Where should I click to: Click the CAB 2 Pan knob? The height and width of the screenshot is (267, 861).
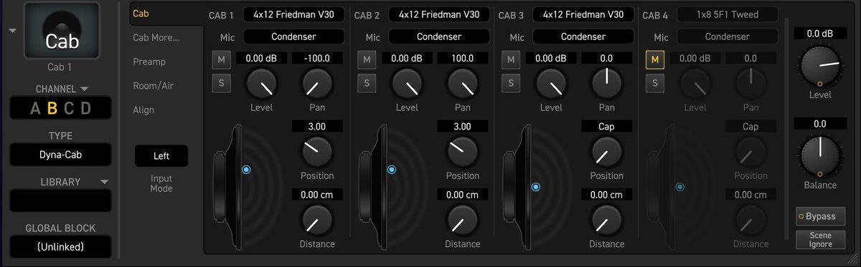coord(463,84)
